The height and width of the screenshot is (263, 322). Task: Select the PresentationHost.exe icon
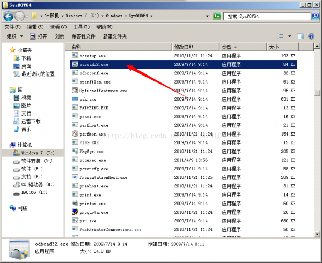coord(75,177)
